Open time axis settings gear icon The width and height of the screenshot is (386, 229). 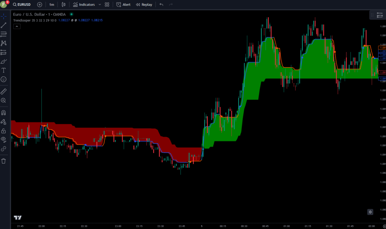pos(384,226)
